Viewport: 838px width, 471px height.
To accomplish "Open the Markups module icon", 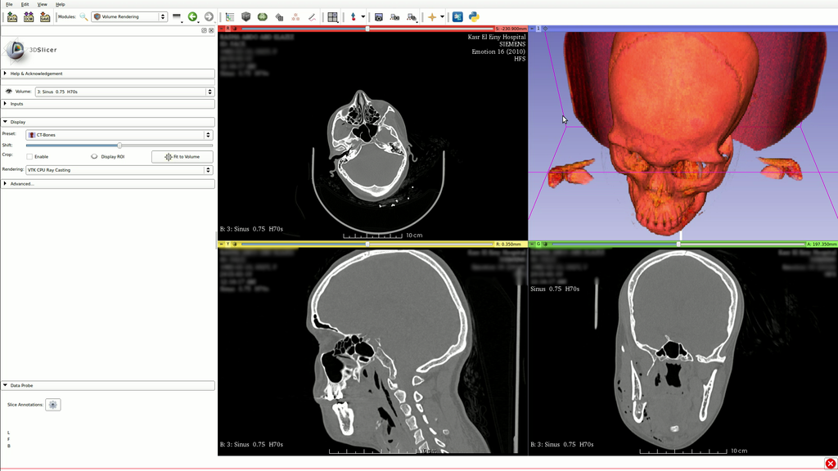I will 295,17.
